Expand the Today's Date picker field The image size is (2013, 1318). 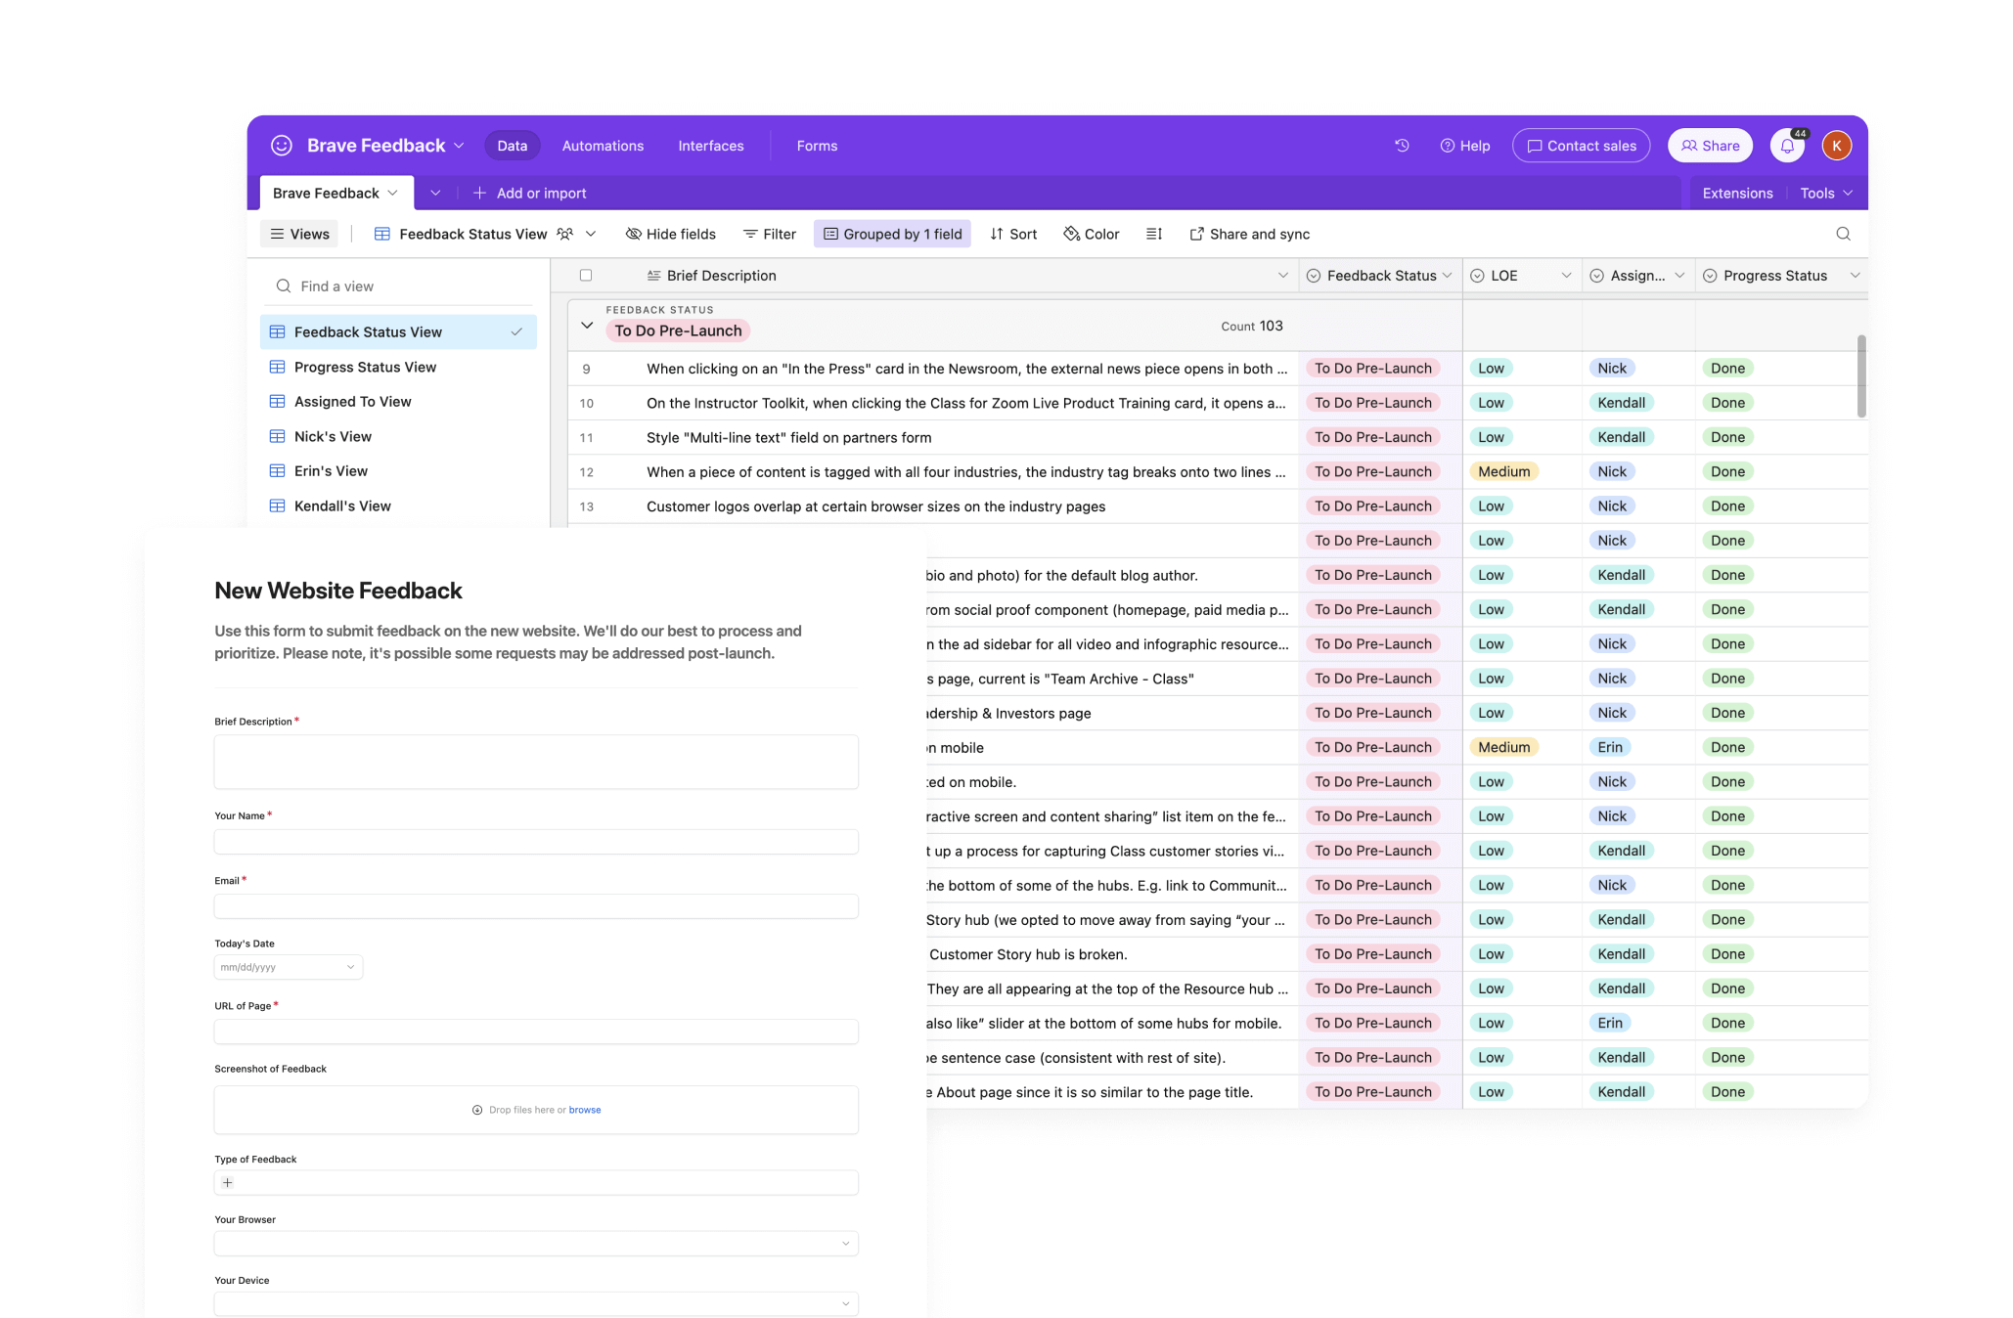(289, 967)
